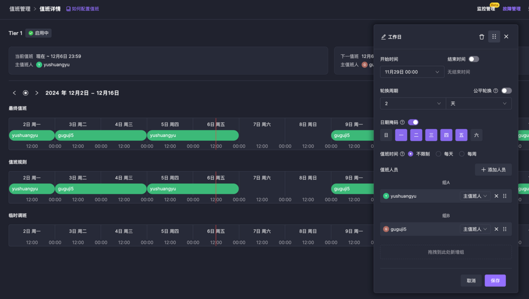Image resolution: width=529 pixels, height=299 pixels.
Task: Jump to today using circle icon
Action: tap(26, 93)
